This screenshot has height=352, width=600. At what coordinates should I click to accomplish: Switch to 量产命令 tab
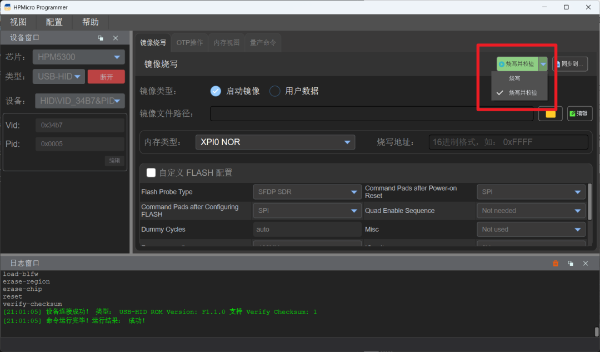click(263, 42)
